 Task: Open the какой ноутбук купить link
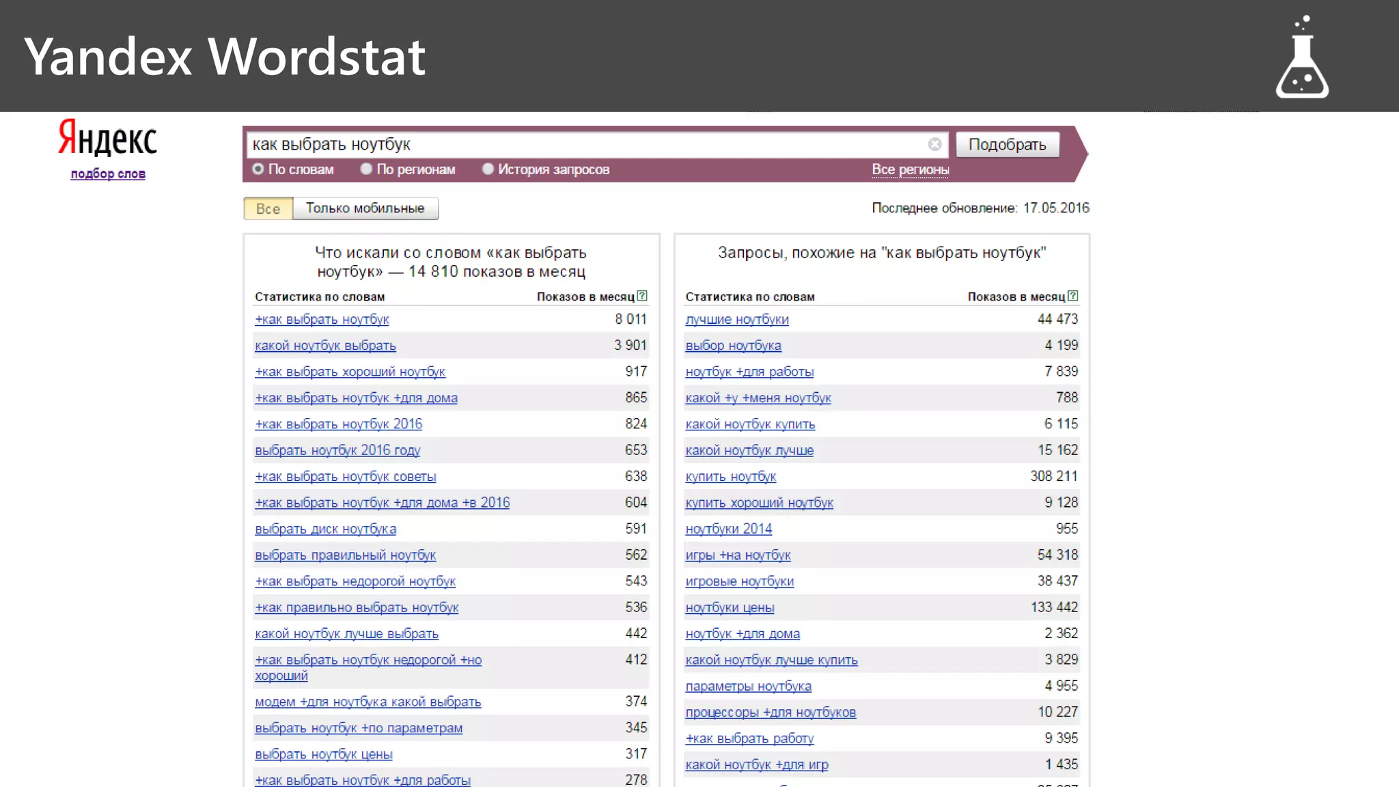(x=750, y=424)
